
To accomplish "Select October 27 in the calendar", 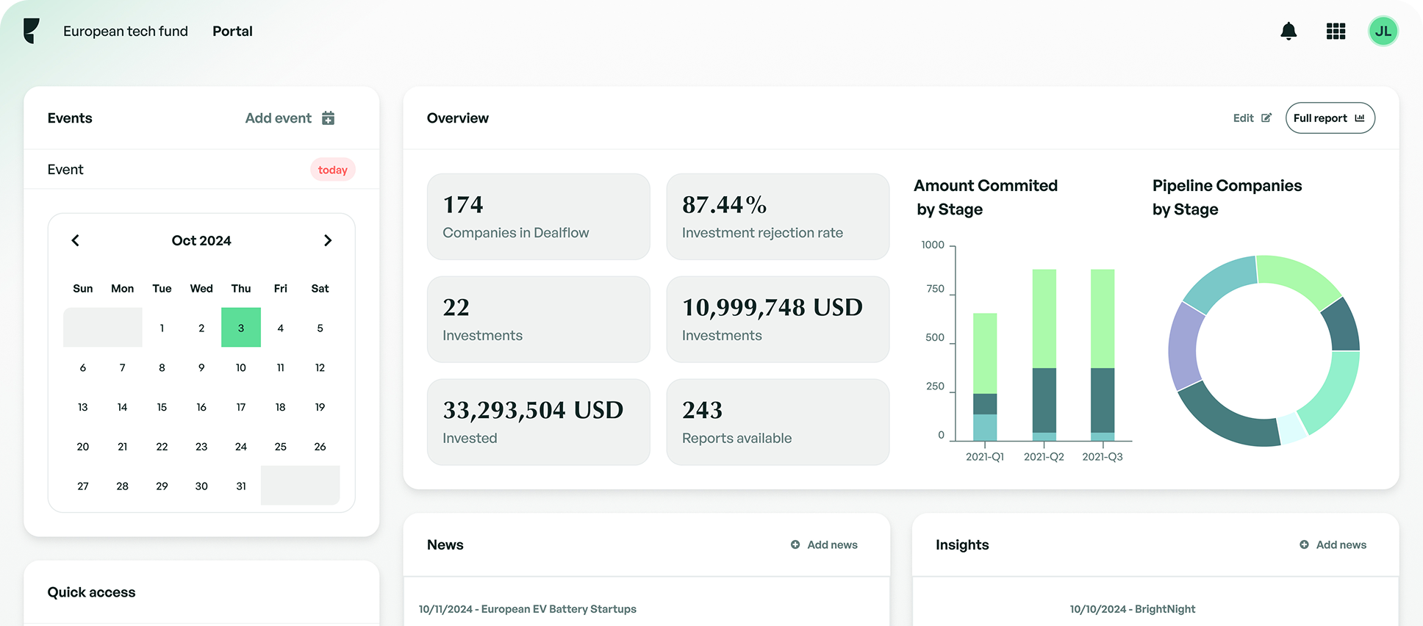I will coord(83,486).
